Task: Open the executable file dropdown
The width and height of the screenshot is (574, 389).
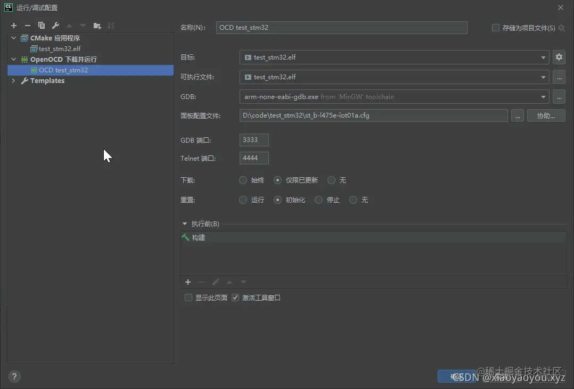Action: [394, 77]
